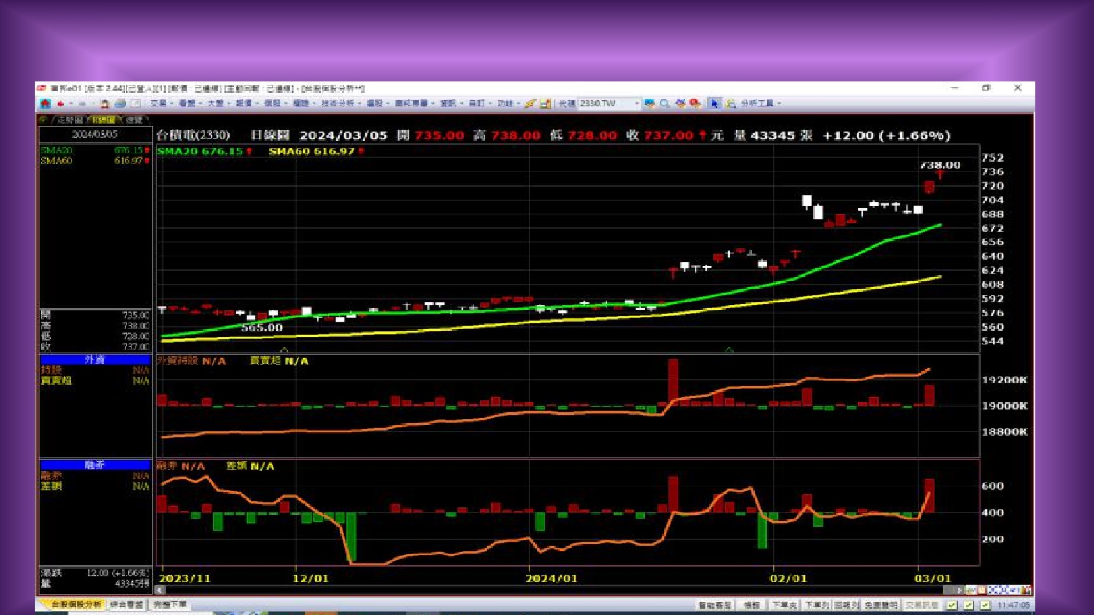Click the save disk icon in toolbar
This screenshot has height=615, width=1094.
pyautogui.click(x=545, y=104)
